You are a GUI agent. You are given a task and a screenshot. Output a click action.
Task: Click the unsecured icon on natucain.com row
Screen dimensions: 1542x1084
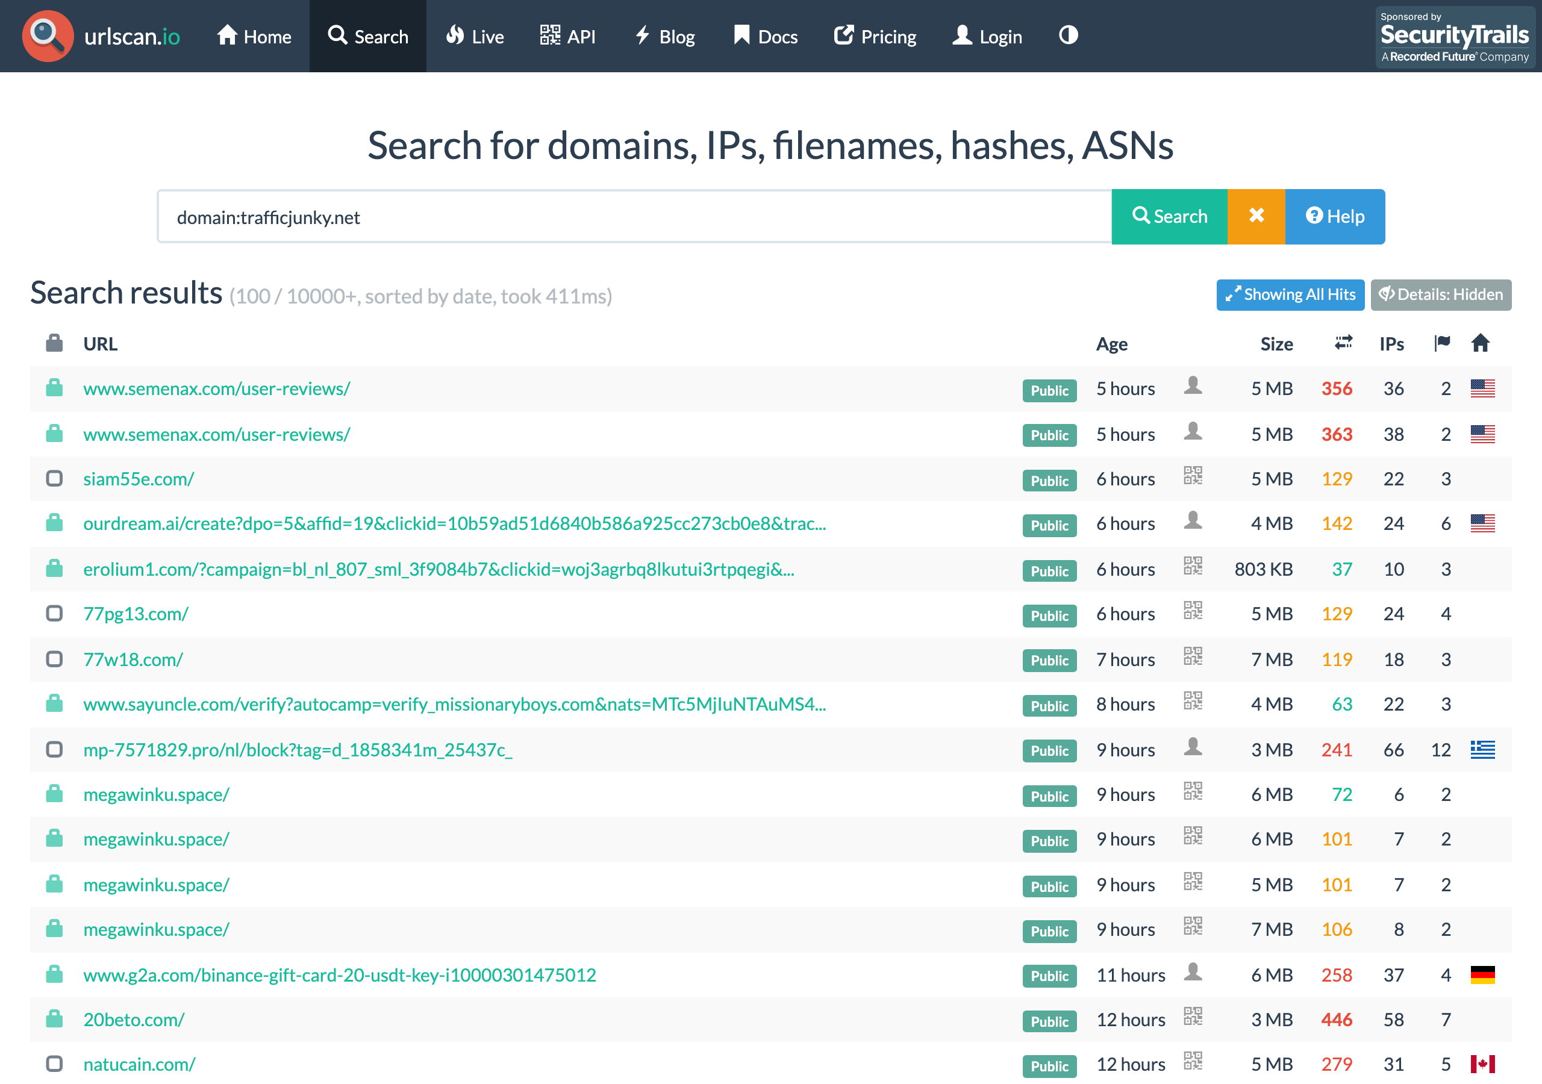(x=54, y=1064)
